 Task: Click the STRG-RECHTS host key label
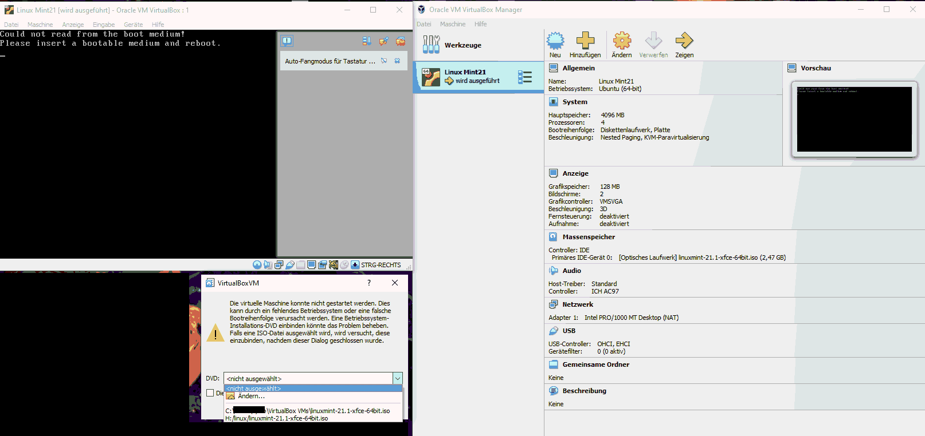(x=381, y=265)
